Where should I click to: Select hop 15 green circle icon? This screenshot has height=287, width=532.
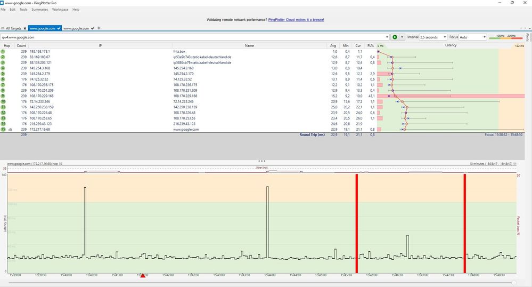pos(3,129)
